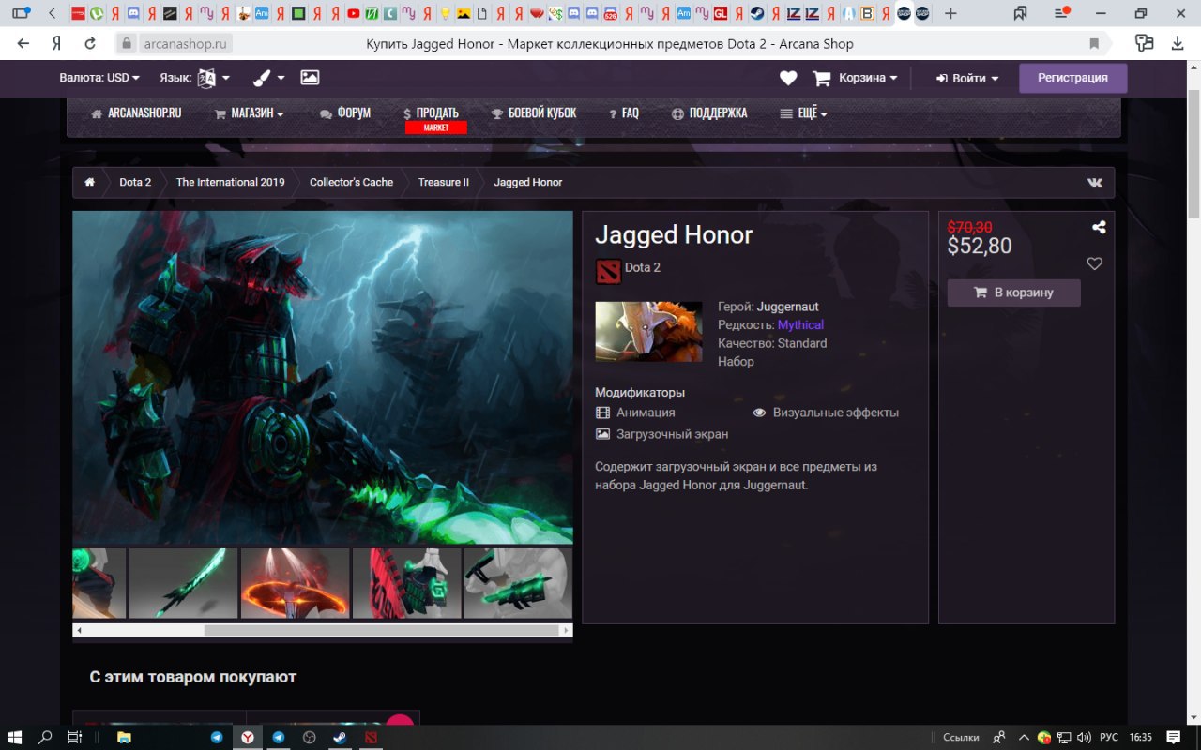The width and height of the screenshot is (1201, 750).
Task: Click the Juggernaut hero name link
Action: coord(788,307)
